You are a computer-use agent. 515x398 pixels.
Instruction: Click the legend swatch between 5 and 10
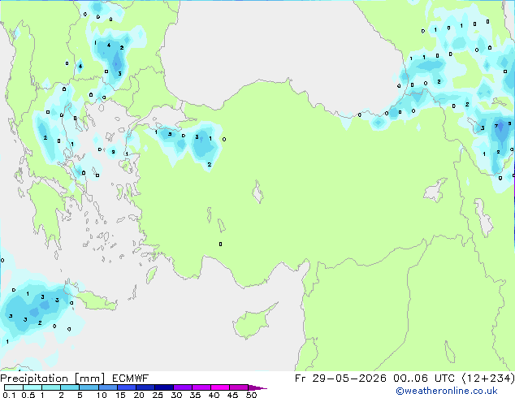[x=89, y=387]
